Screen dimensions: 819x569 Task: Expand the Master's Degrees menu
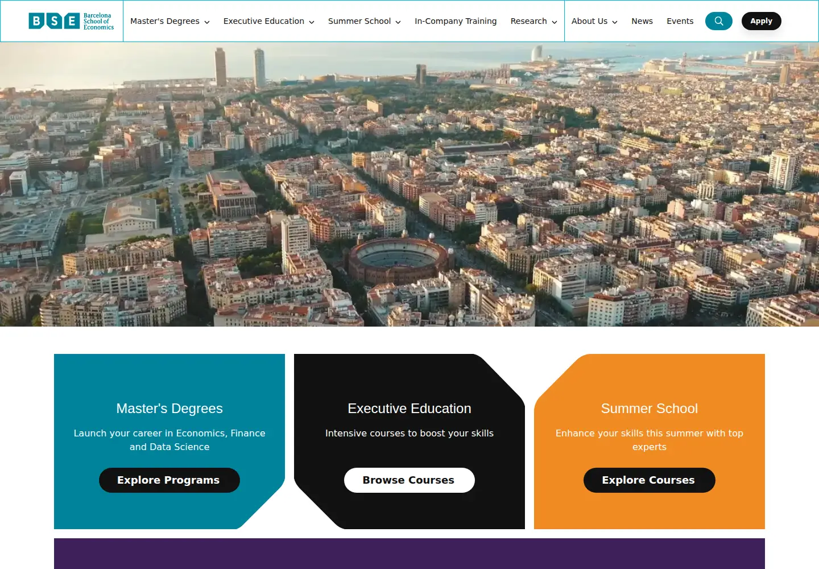pos(170,21)
